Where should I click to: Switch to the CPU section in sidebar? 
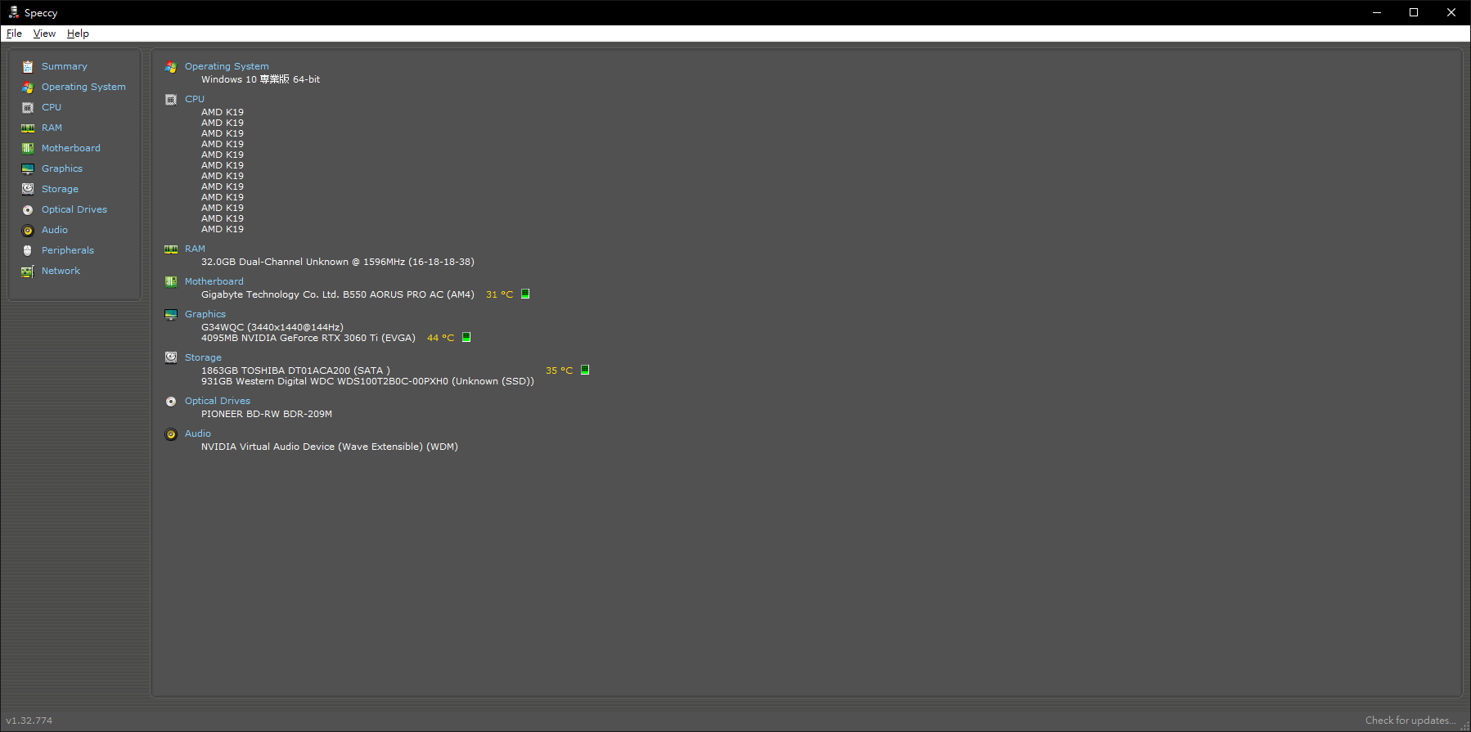(x=52, y=107)
